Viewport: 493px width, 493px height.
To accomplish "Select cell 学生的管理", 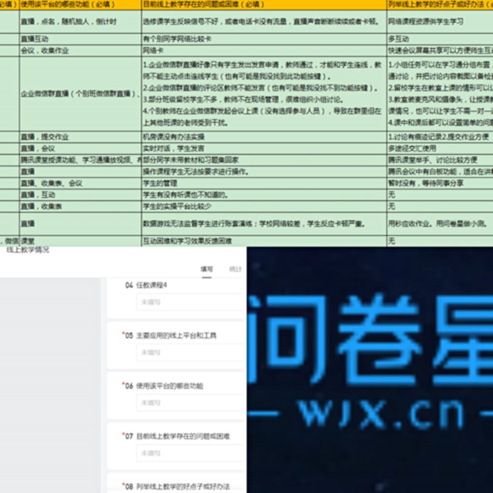I will tap(264, 184).
